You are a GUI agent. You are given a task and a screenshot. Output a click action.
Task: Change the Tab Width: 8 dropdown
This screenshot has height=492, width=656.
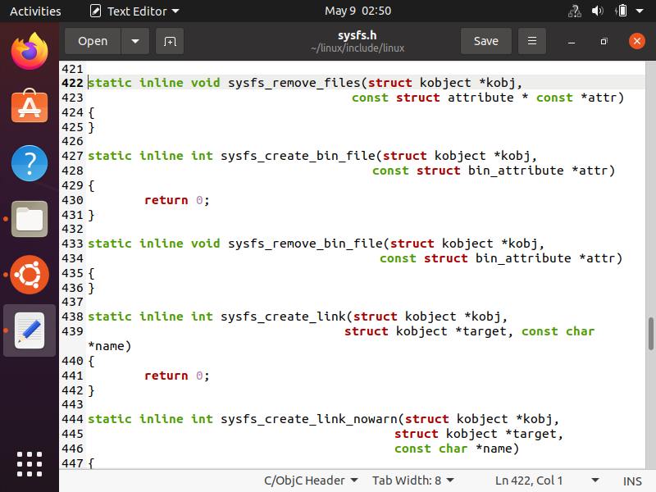pyautogui.click(x=412, y=481)
